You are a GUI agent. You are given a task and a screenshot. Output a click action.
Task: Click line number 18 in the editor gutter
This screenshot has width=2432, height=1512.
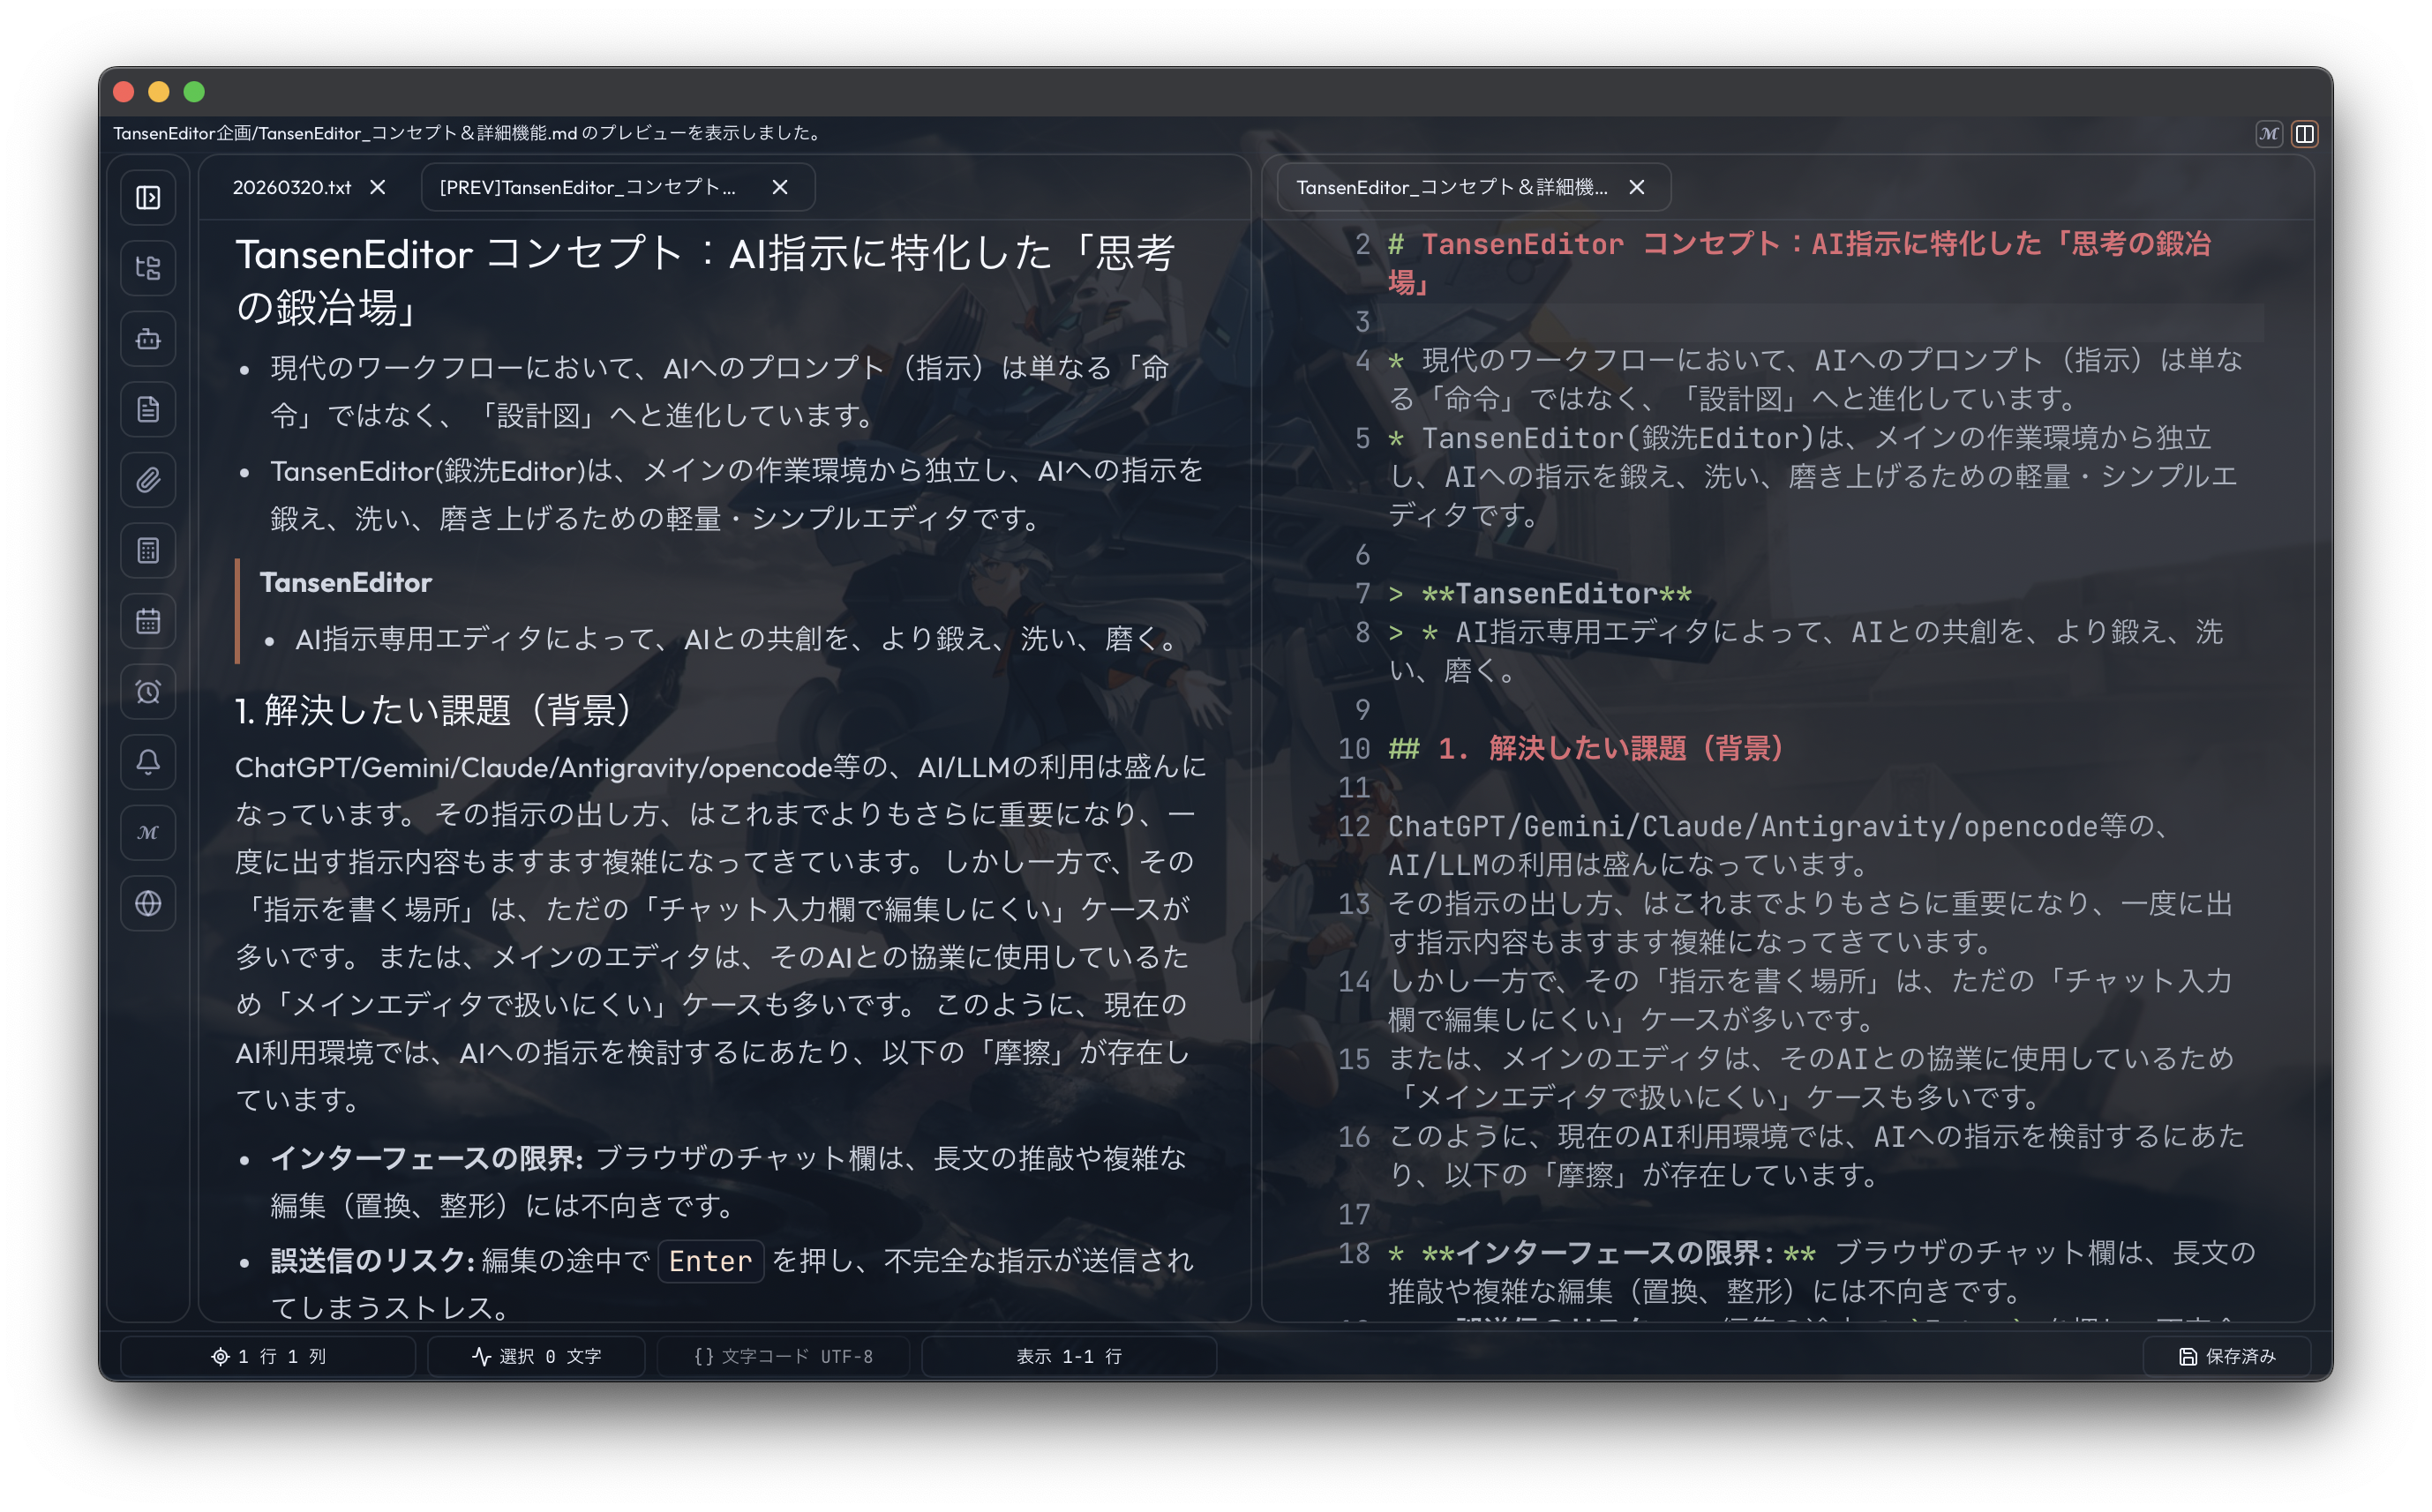click(x=1354, y=1254)
